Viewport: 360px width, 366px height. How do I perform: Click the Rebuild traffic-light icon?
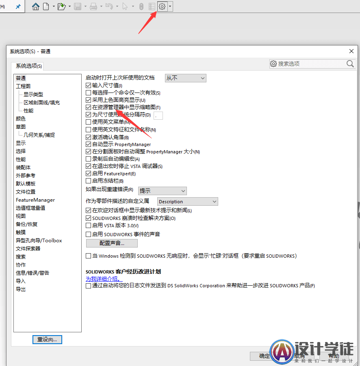pos(141,6)
